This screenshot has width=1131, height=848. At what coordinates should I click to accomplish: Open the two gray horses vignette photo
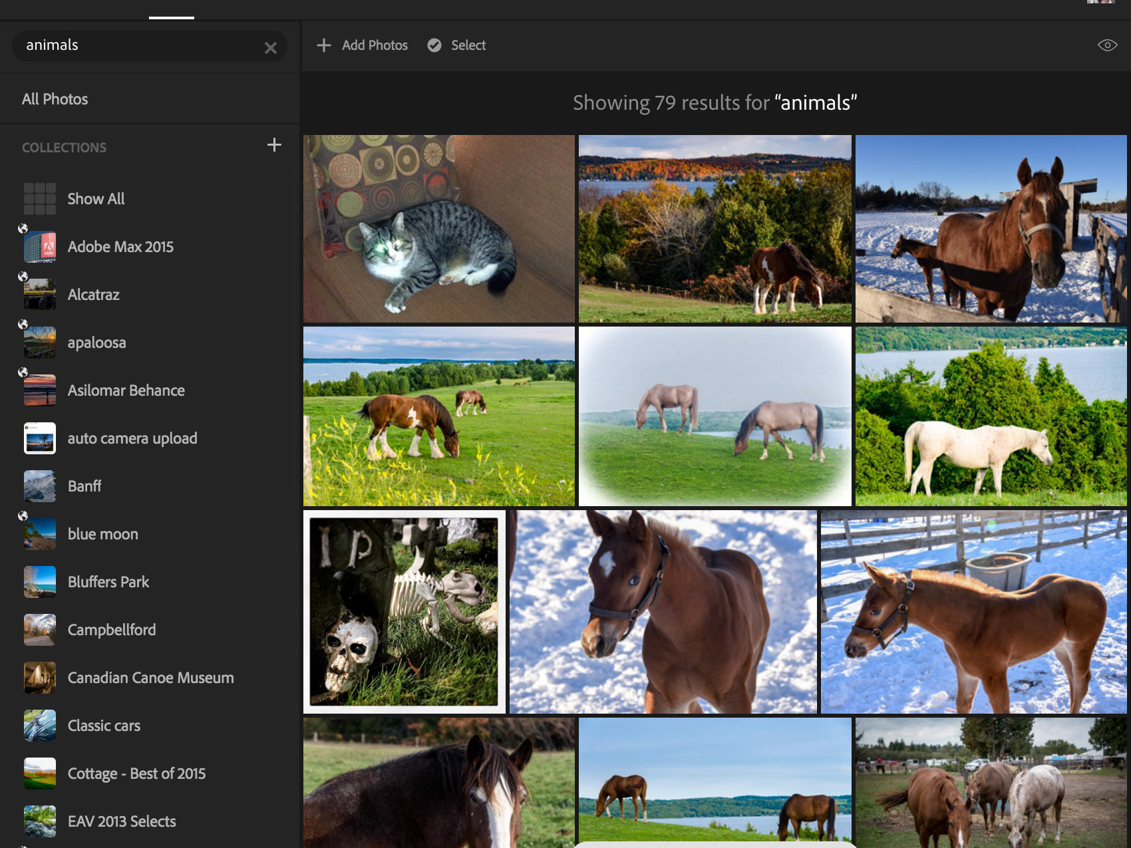[x=715, y=416]
